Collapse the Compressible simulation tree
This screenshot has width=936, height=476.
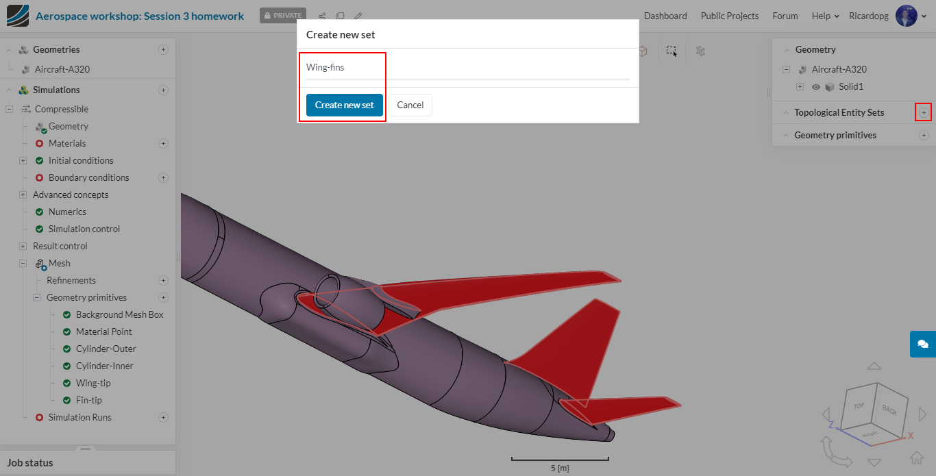click(9, 109)
